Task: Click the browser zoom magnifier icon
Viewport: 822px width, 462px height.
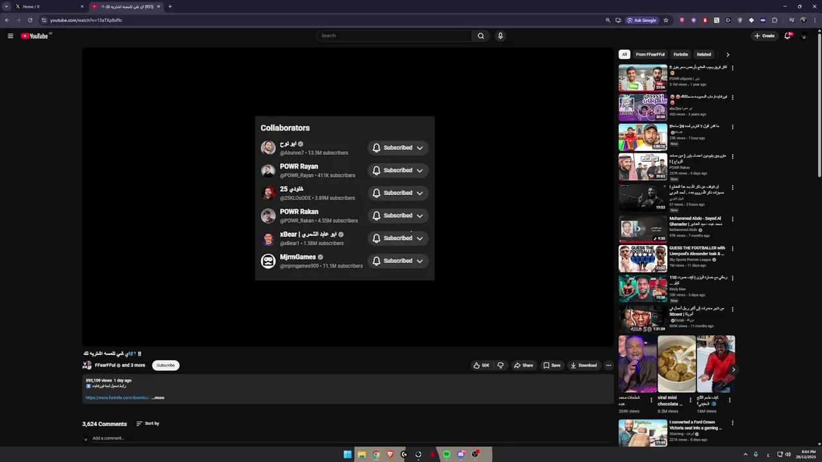Action: click(608, 20)
